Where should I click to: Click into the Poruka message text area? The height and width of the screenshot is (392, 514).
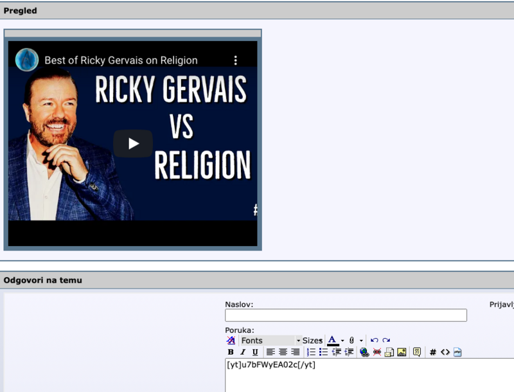click(369, 375)
